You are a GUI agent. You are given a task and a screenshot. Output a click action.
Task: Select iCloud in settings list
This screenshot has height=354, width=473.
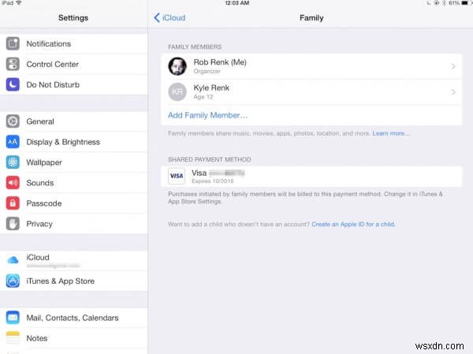tap(74, 260)
